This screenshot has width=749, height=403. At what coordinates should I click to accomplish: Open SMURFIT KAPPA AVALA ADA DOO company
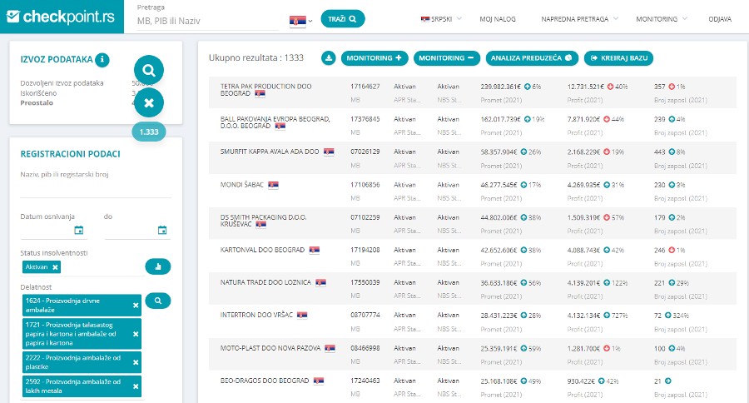(270, 152)
